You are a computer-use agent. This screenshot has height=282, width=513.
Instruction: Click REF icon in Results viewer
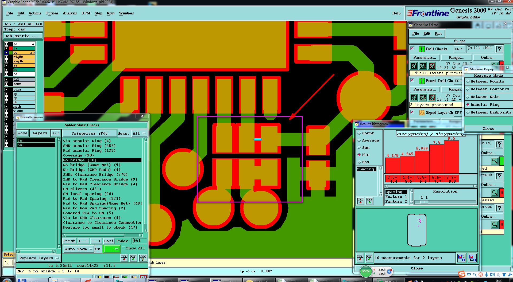point(133,258)
